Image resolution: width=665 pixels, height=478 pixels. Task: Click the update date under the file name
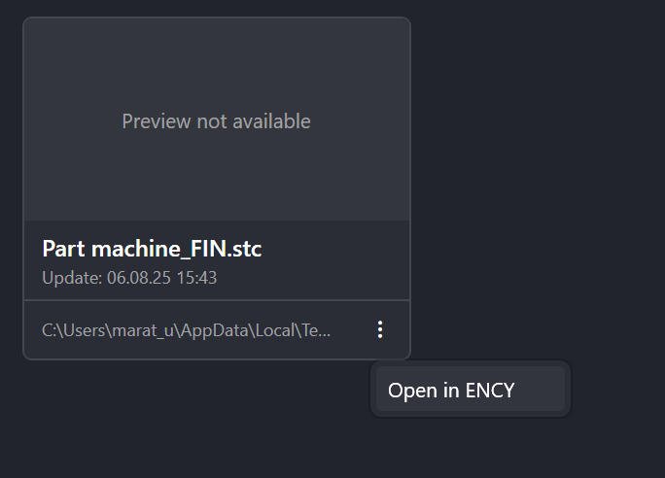pyautogui.click(x=129, y=278)
